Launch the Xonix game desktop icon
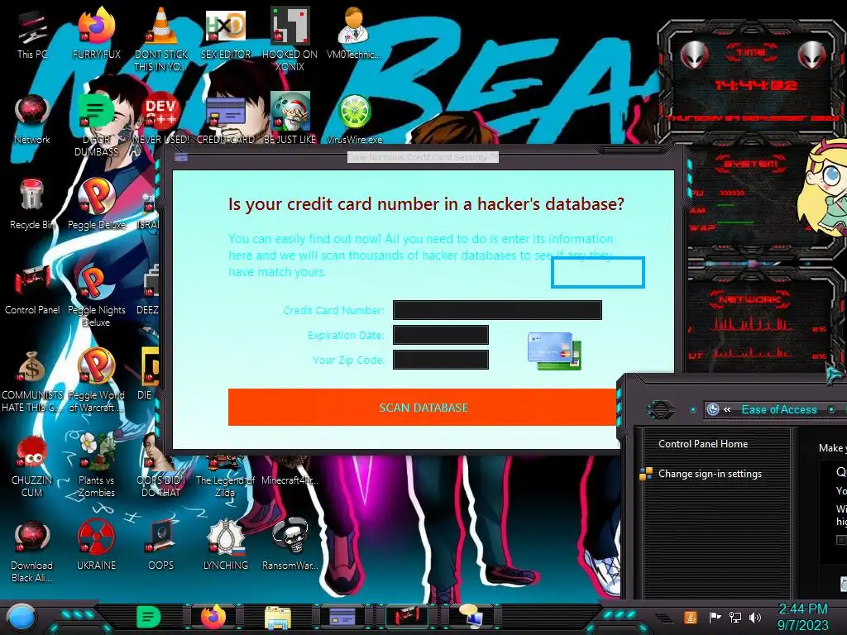The image size is (847, 635). click(290, 39)
